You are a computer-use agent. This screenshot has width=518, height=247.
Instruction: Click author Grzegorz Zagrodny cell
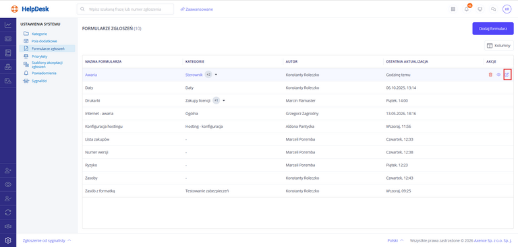click(x=302, y=114)
